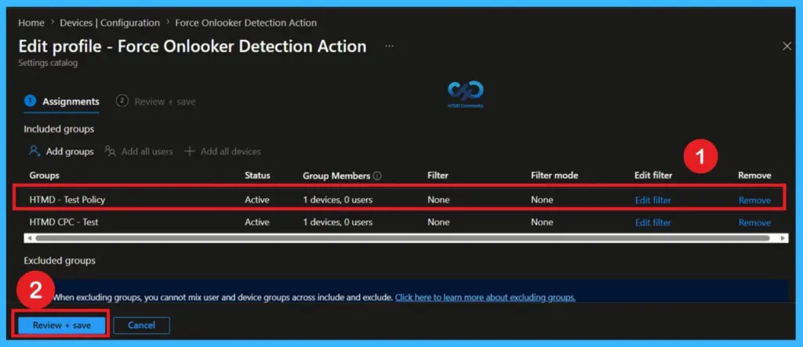Edit filter for HTMD CPC - Test
This screenshot has height=347, width=803.
click(x=653, y=222)
